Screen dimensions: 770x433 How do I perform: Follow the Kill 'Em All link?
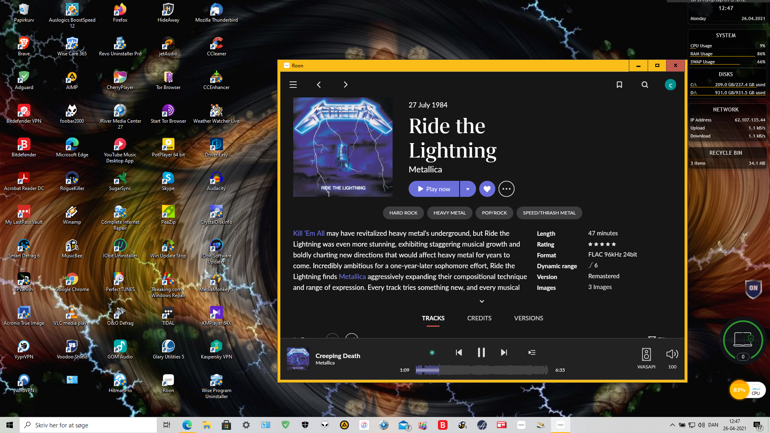(x=309, y=233)
